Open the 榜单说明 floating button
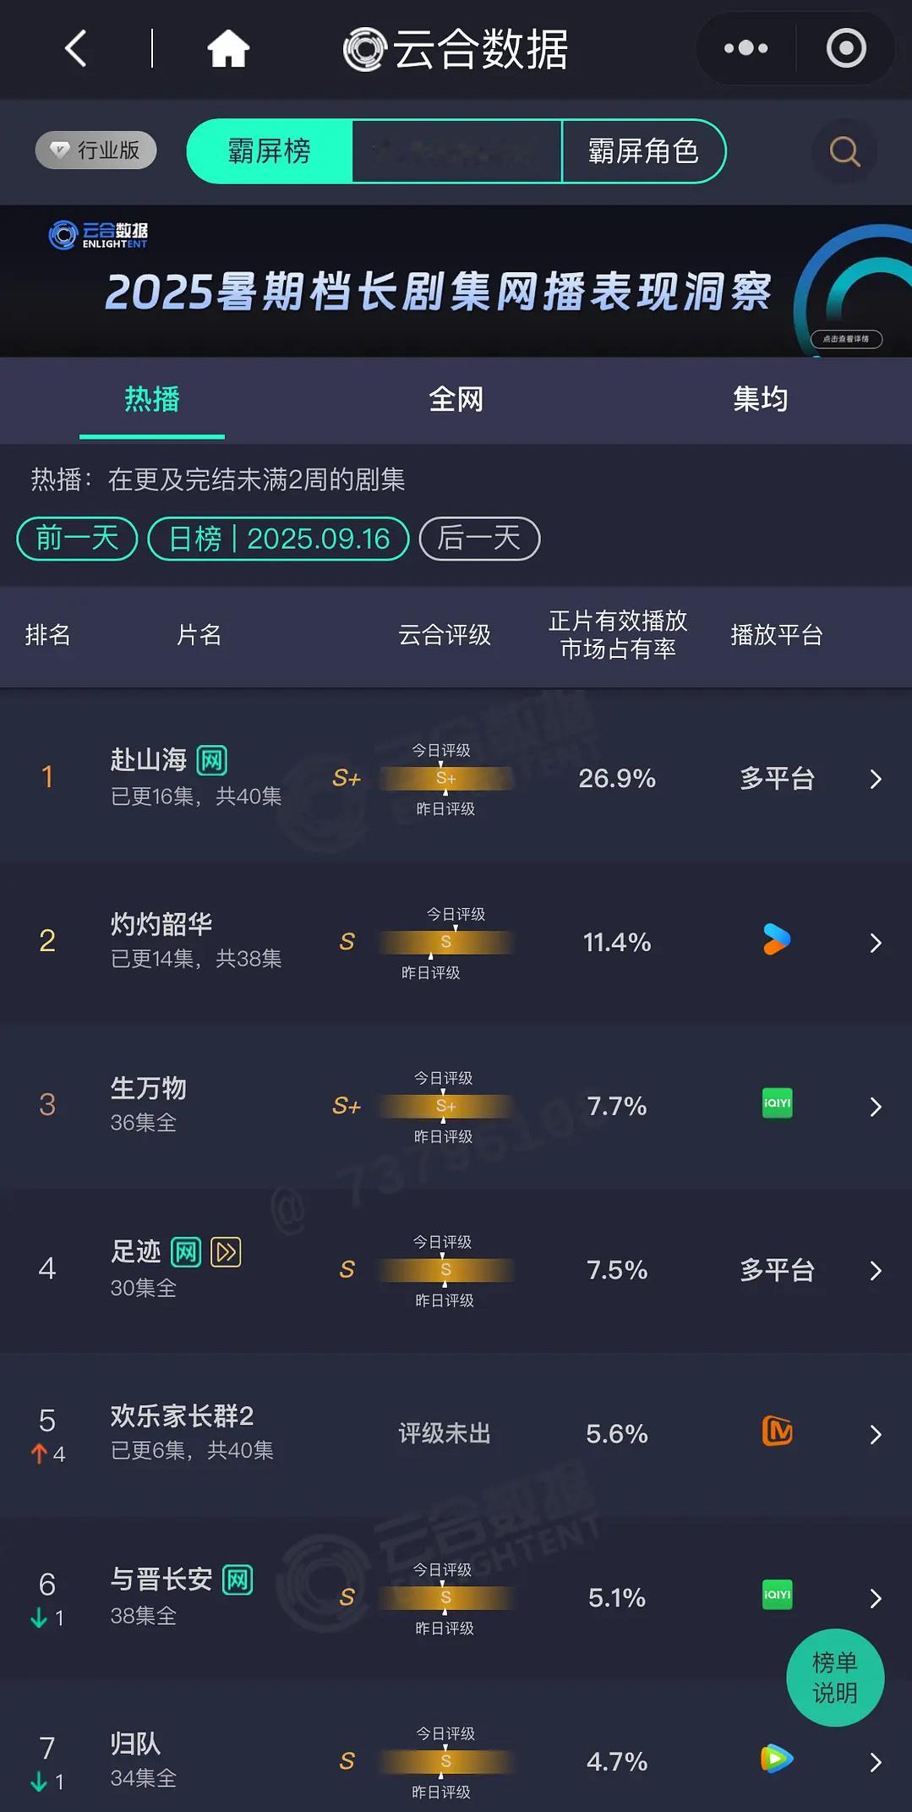 tap(835, 1678)
